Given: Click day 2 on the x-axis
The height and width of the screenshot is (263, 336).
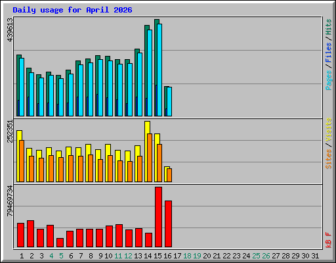Looking at the screenshot, I should tap(31, 256).
